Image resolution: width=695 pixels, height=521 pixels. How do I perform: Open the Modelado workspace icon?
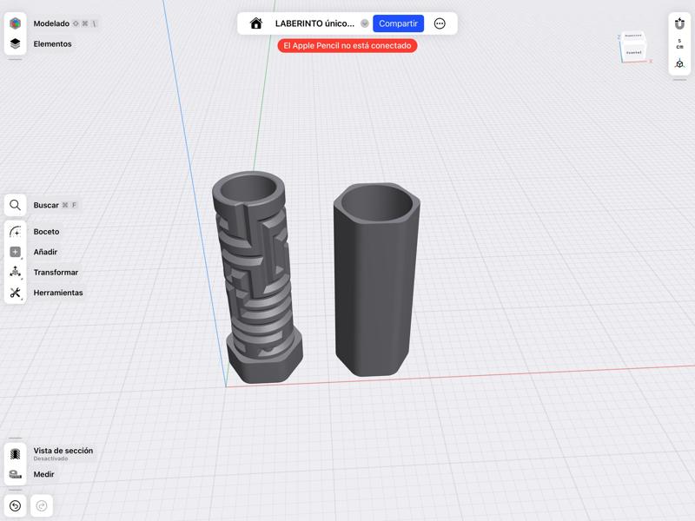coord(15,23)
